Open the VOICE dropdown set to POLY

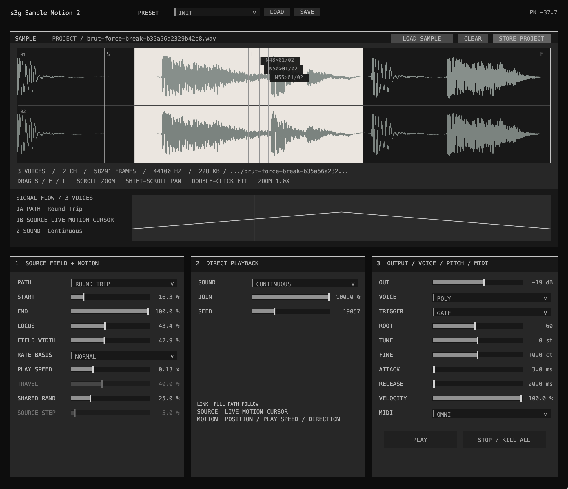point(491,298)
